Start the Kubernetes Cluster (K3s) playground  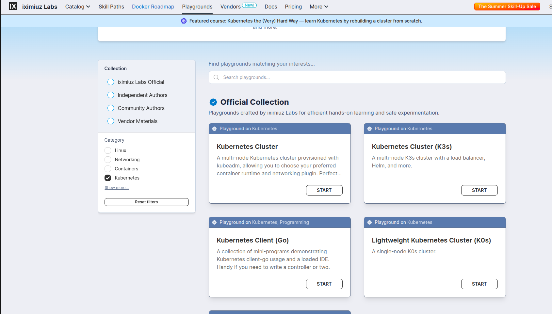coord(479,190)
